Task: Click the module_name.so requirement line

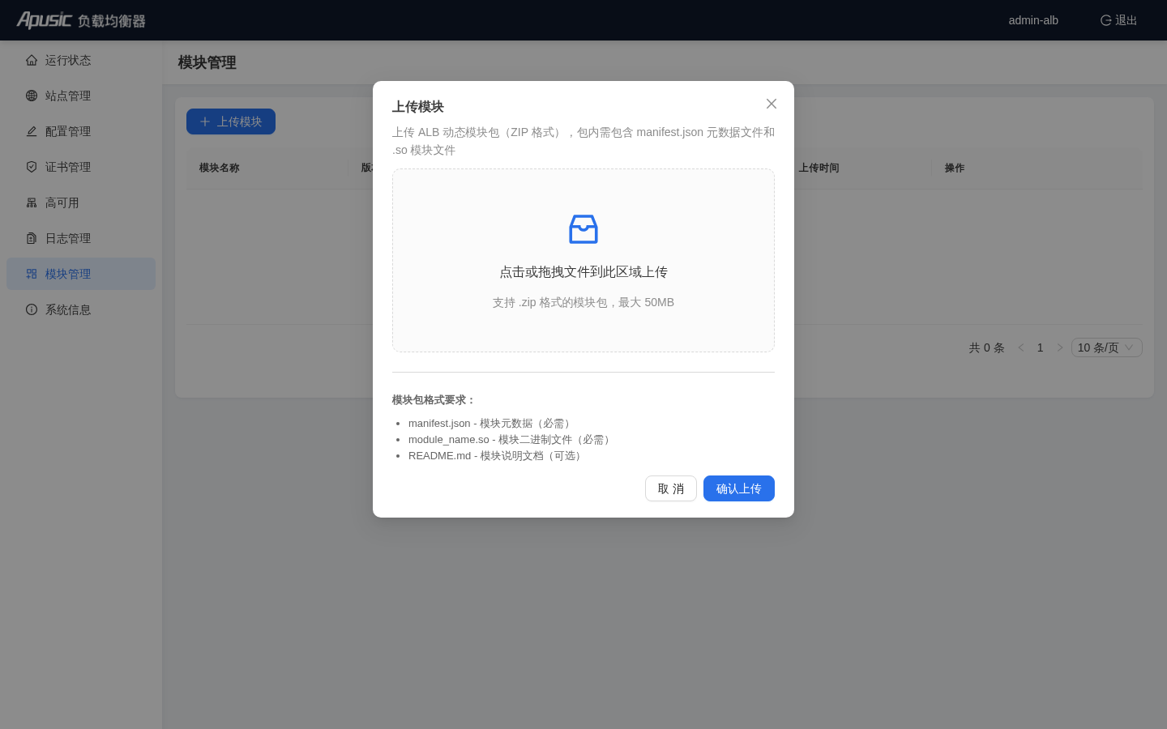Action: (511, 440)
